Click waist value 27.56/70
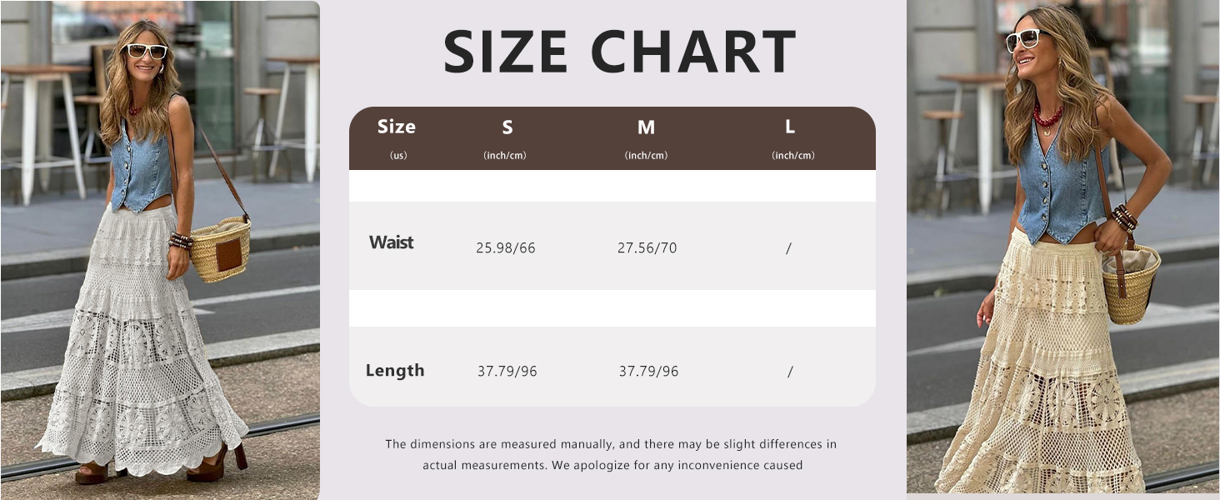 click(x=647, y=248)
